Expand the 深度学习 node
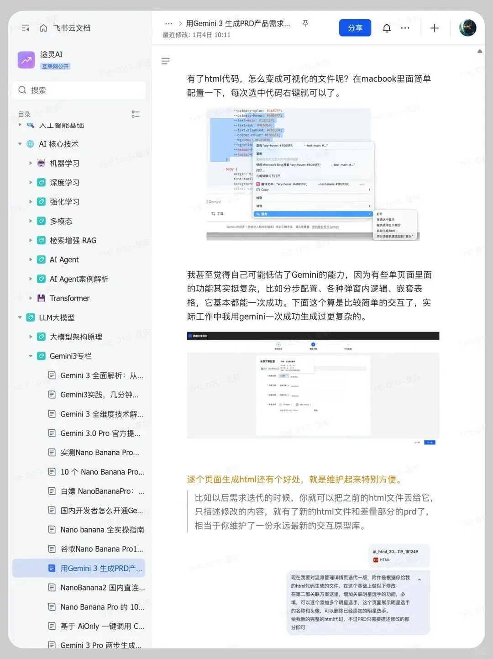 point(31,182)
